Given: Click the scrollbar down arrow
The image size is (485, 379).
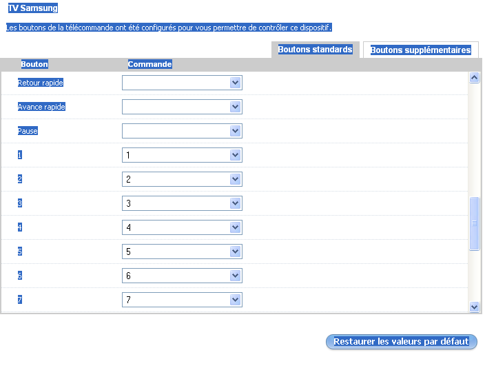Looking at the screenshot, I should 474,307.
